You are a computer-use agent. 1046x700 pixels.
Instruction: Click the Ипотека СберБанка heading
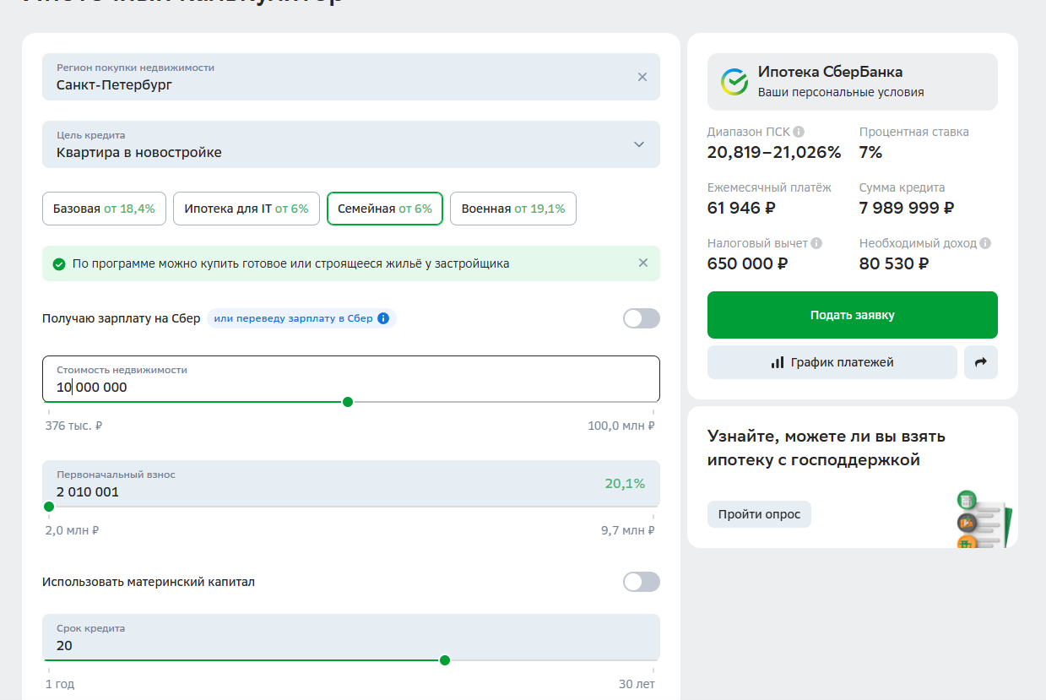tap(830, 72)
